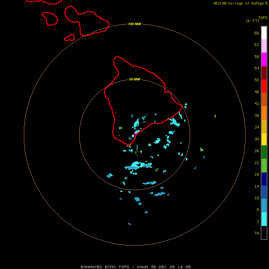The image size is (269, 269).
Task: Click the light blue 14 kft legend swatch
Action: coord(264,206)
